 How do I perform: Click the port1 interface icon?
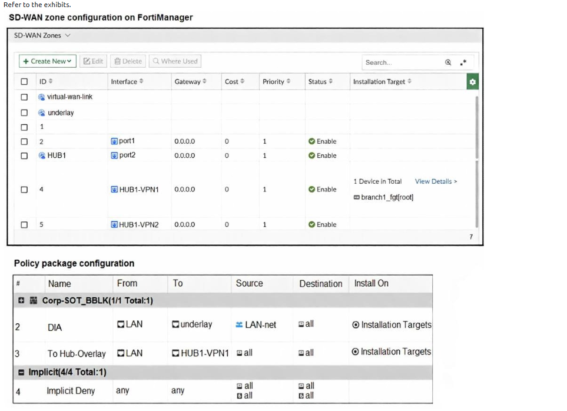click(x=114, y=141)
